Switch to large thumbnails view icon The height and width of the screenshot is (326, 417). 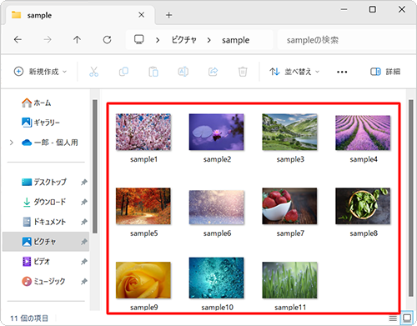click(407, 318)
